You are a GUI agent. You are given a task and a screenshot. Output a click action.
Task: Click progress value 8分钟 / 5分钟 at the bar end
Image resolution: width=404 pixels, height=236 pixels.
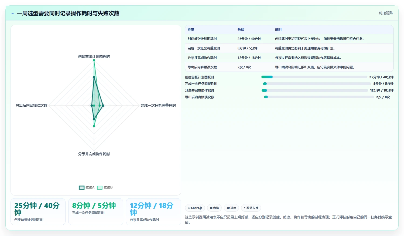tap(383, 84)
